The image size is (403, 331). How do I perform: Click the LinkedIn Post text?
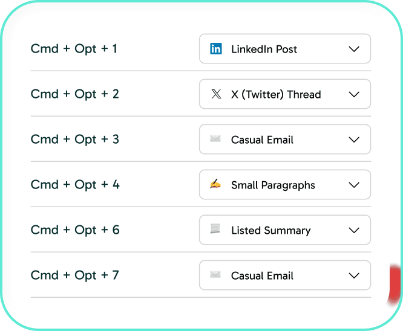coord(264,49)
